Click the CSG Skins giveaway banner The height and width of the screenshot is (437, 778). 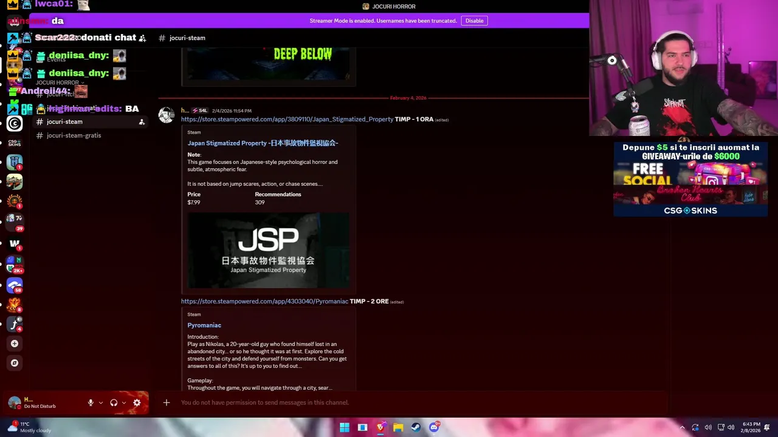pyautogui.click(x=690, y=180)
